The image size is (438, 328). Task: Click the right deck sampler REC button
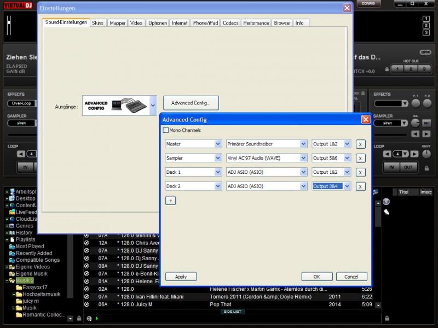pyautogui.click(x=427, y=123)
